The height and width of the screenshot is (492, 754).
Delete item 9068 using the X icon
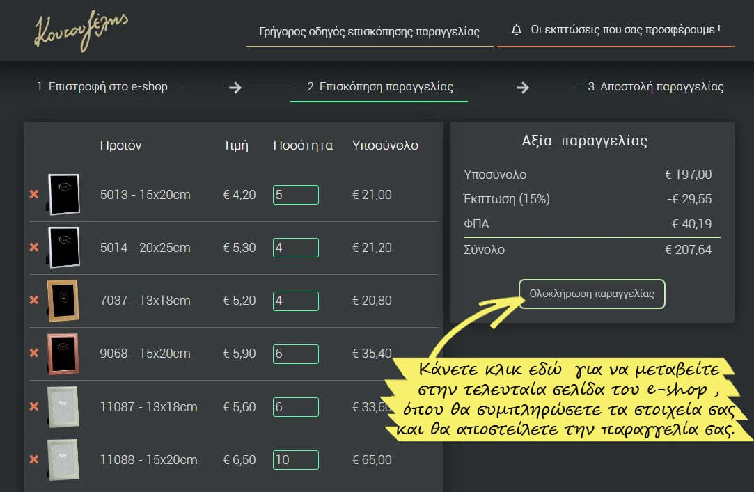pyautogui.click(x=33, y=354)
